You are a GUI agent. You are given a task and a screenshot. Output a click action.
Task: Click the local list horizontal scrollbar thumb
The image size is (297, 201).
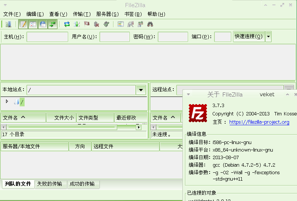pos(62,127)
